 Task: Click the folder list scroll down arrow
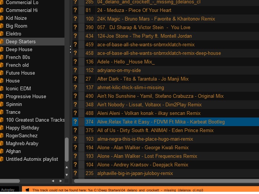pos(67,175)
